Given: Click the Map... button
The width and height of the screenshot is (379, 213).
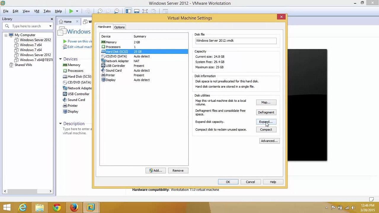Looking at the screenshot, I should click(266, 102).
